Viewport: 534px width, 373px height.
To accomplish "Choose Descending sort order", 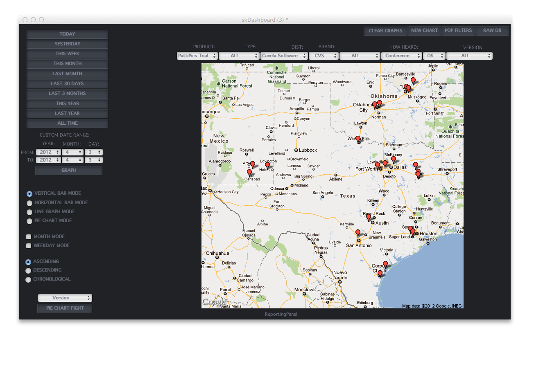I will coord(28,270).
